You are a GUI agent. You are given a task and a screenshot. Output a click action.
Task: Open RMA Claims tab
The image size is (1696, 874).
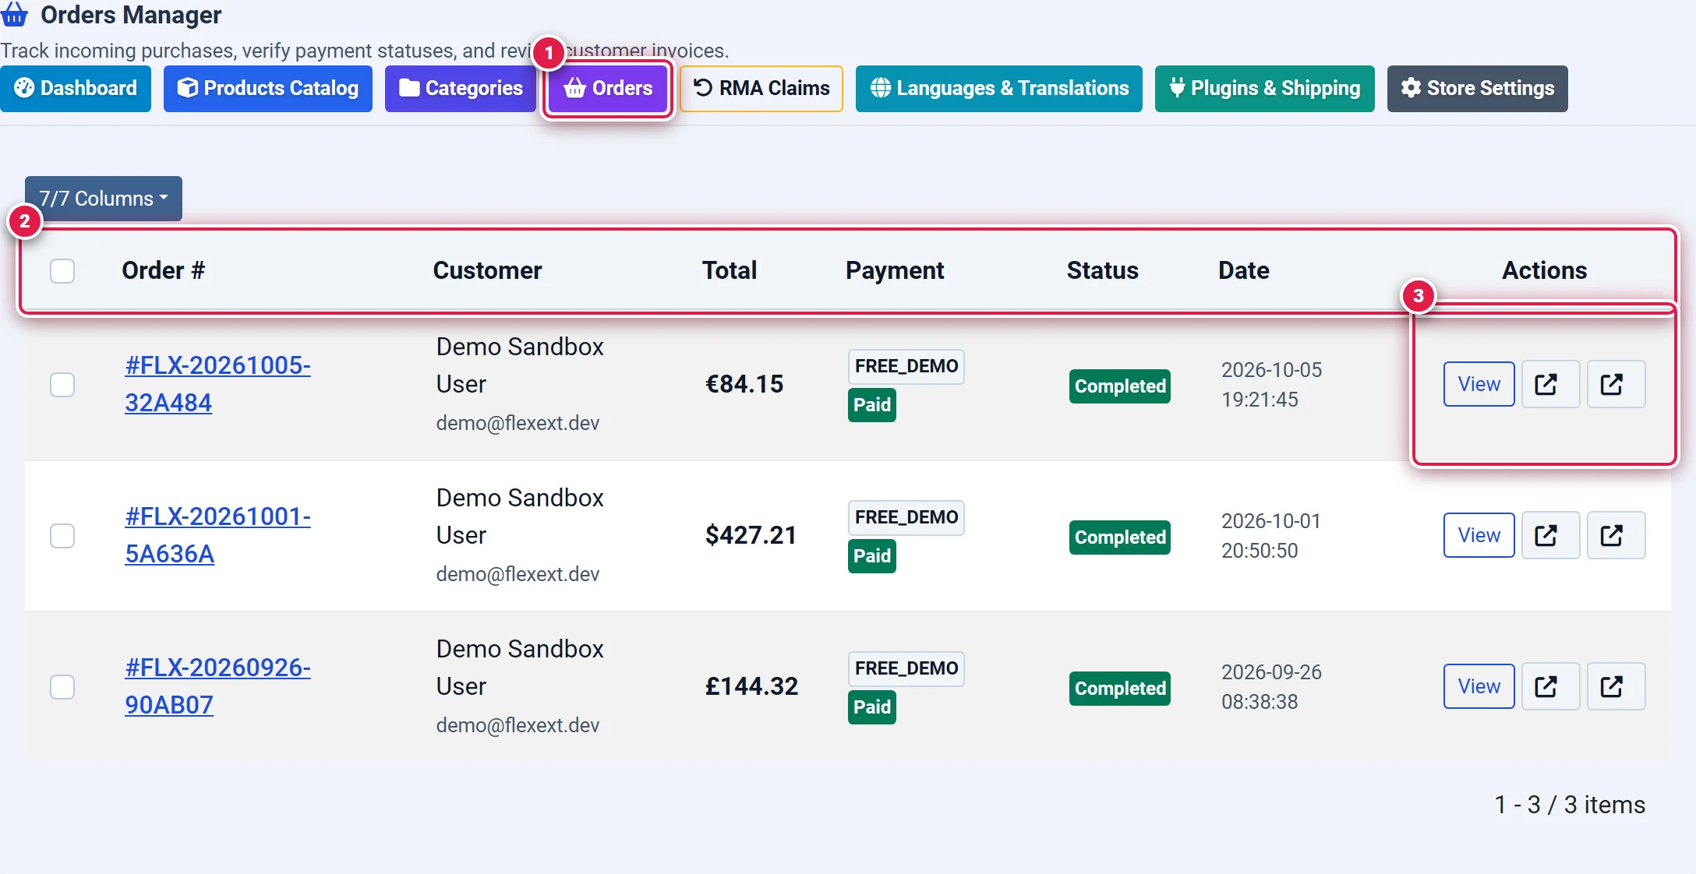click(761, 88)
